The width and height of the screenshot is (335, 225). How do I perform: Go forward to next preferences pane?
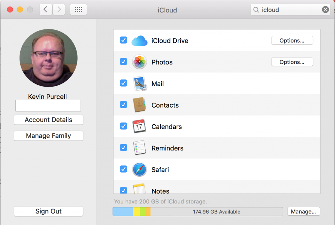pos(59,9)
